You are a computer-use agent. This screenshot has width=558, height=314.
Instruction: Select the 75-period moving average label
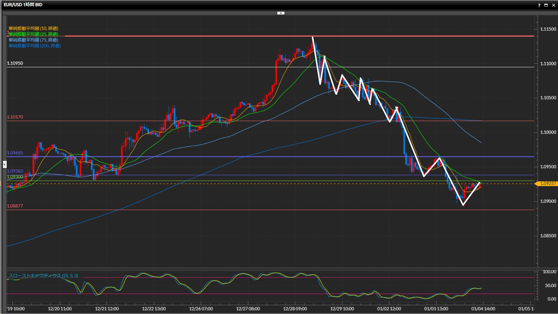[33, 40]
